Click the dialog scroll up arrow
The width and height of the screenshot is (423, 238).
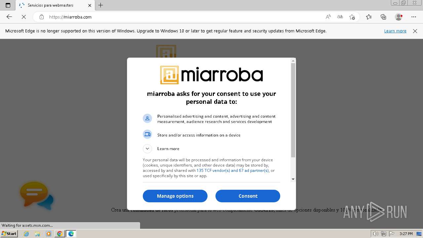[293, 61]
